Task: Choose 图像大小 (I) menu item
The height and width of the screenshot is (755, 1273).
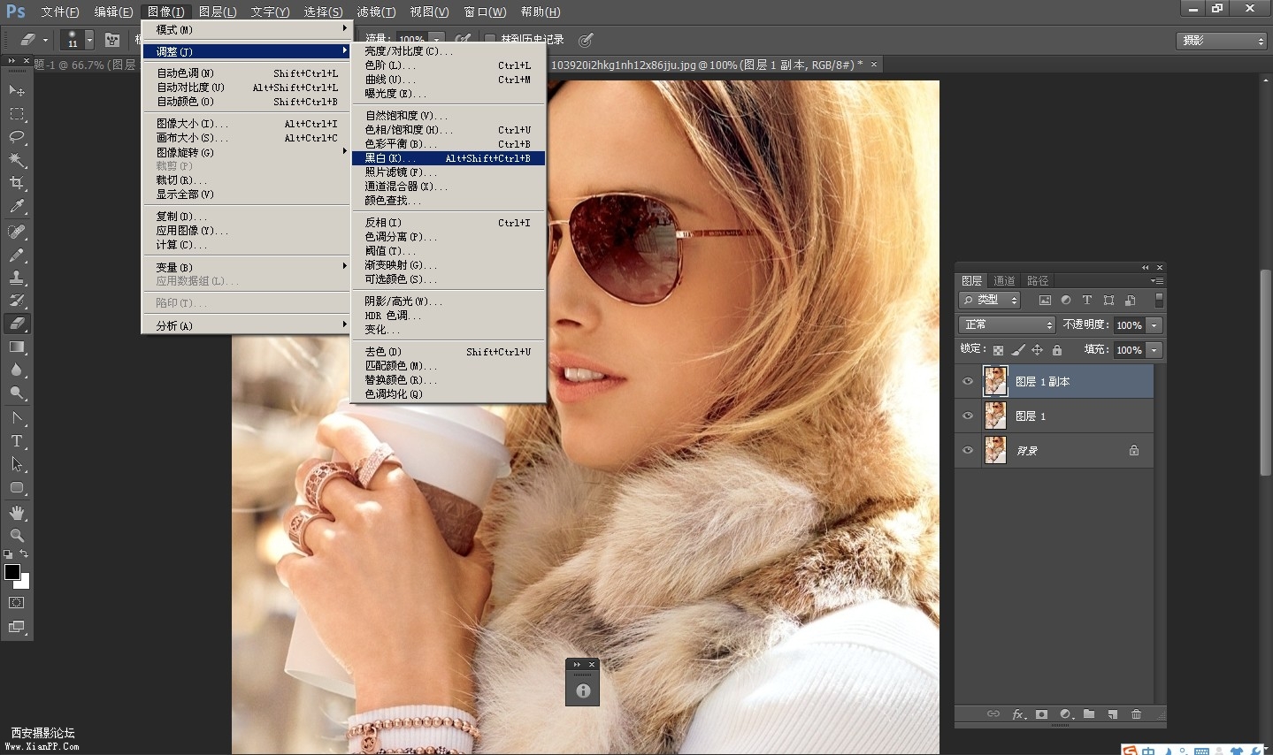Action: click(246, 124)
